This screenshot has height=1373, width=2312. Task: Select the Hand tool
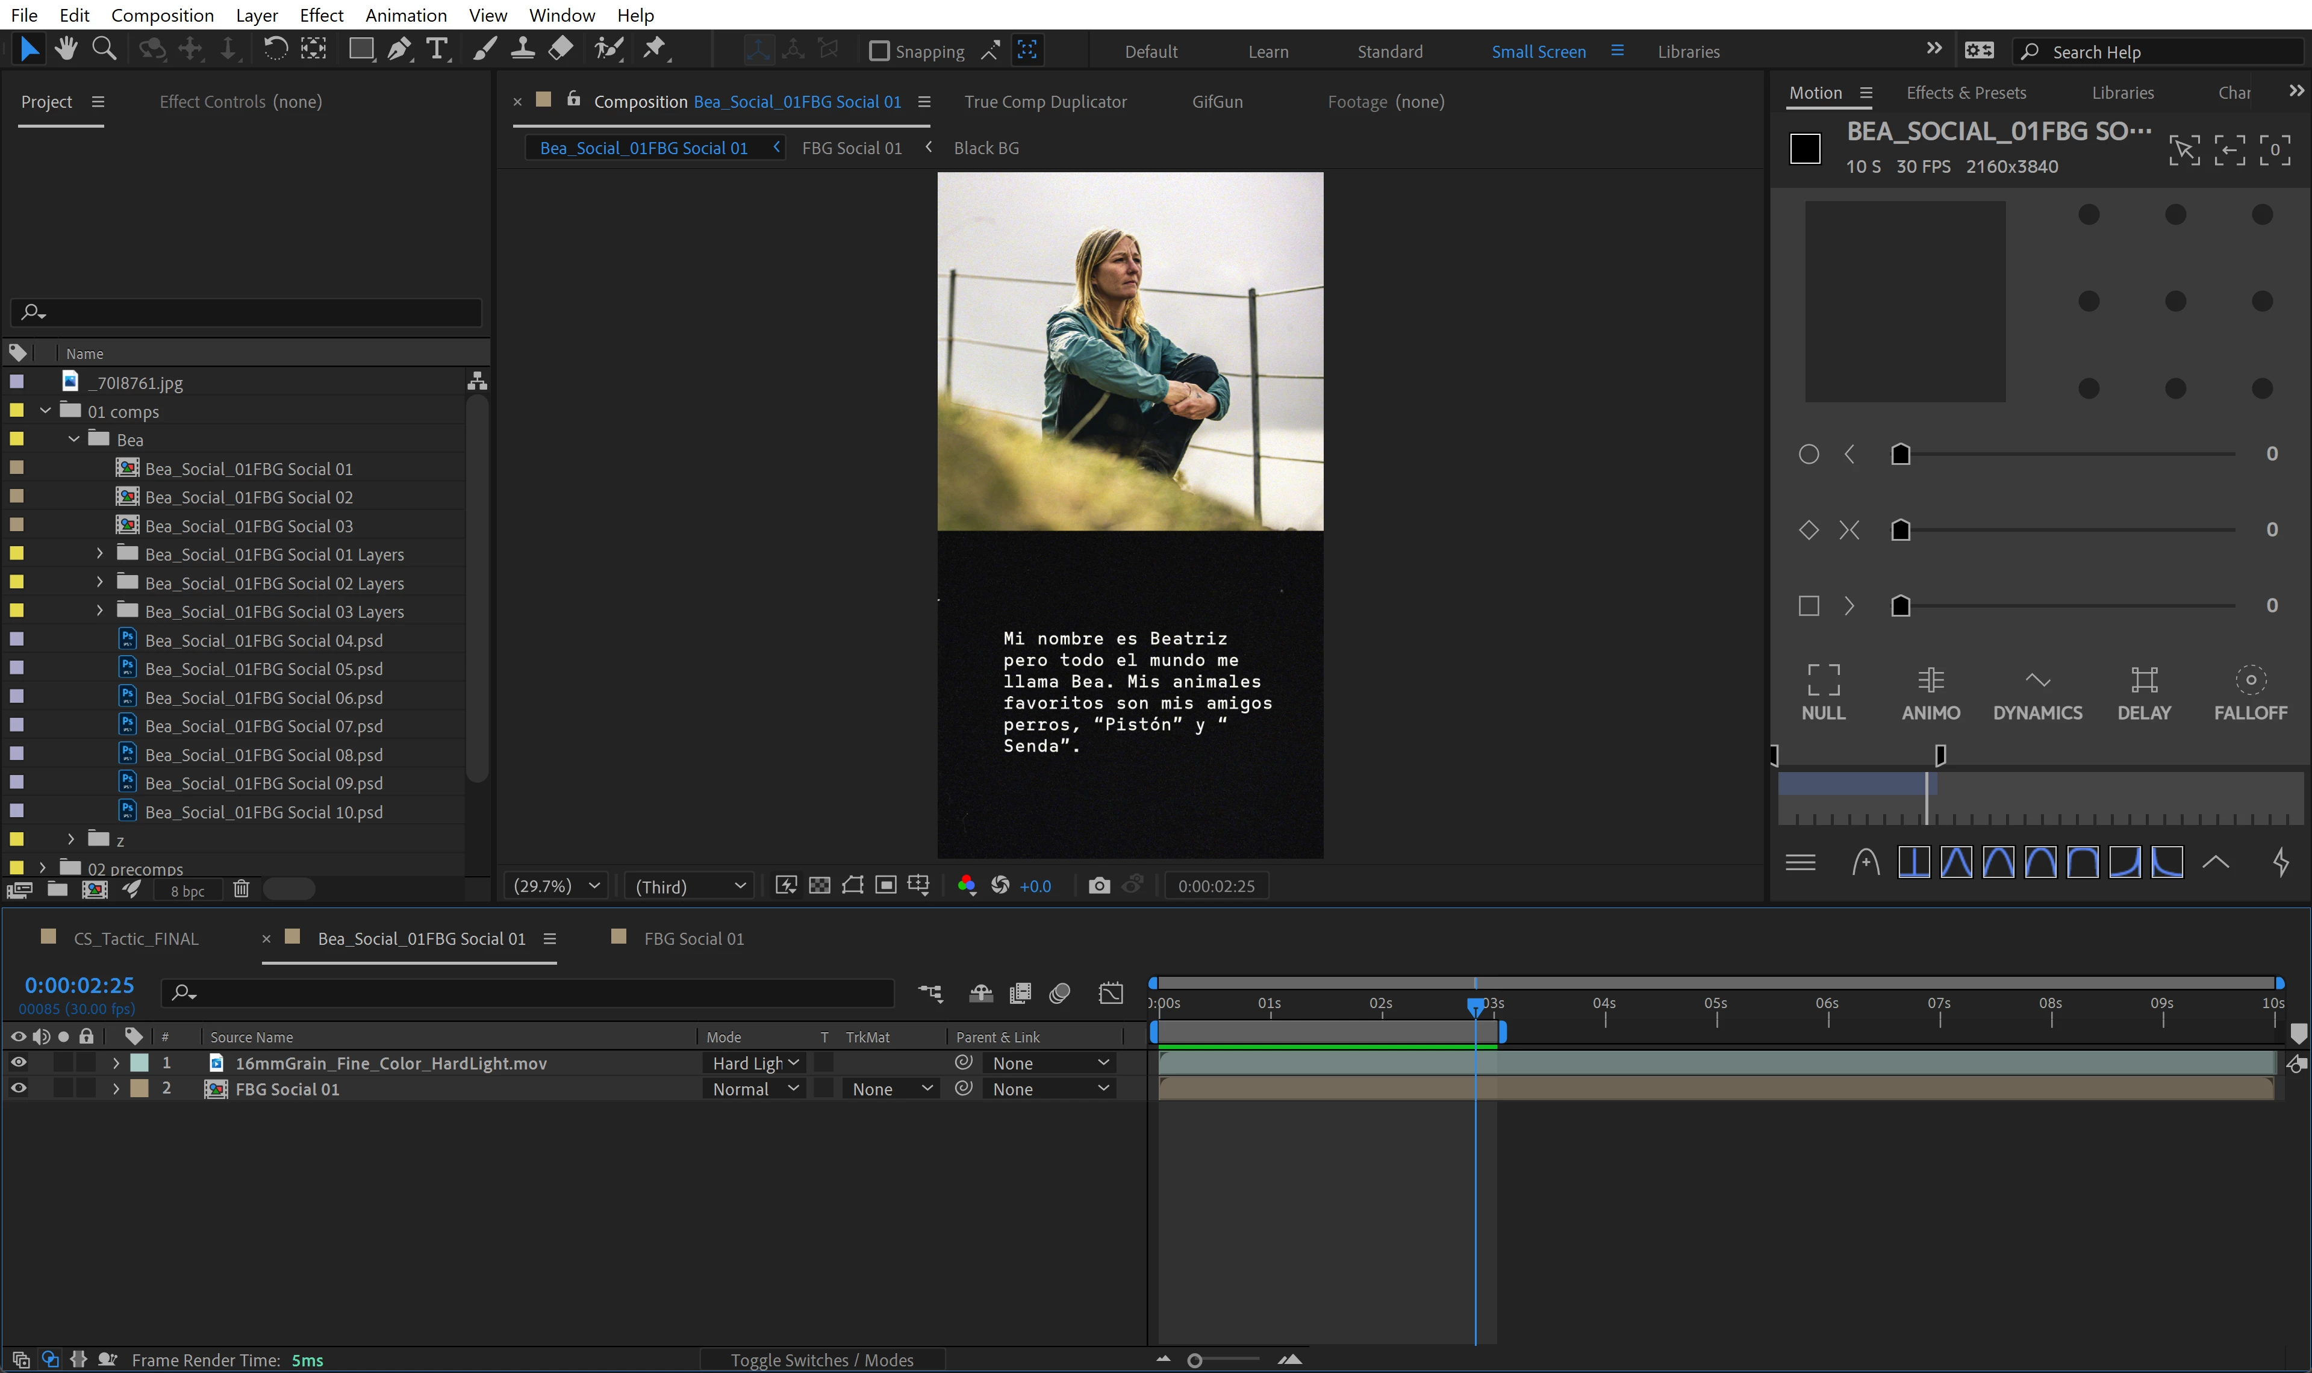tap(66, 49)
